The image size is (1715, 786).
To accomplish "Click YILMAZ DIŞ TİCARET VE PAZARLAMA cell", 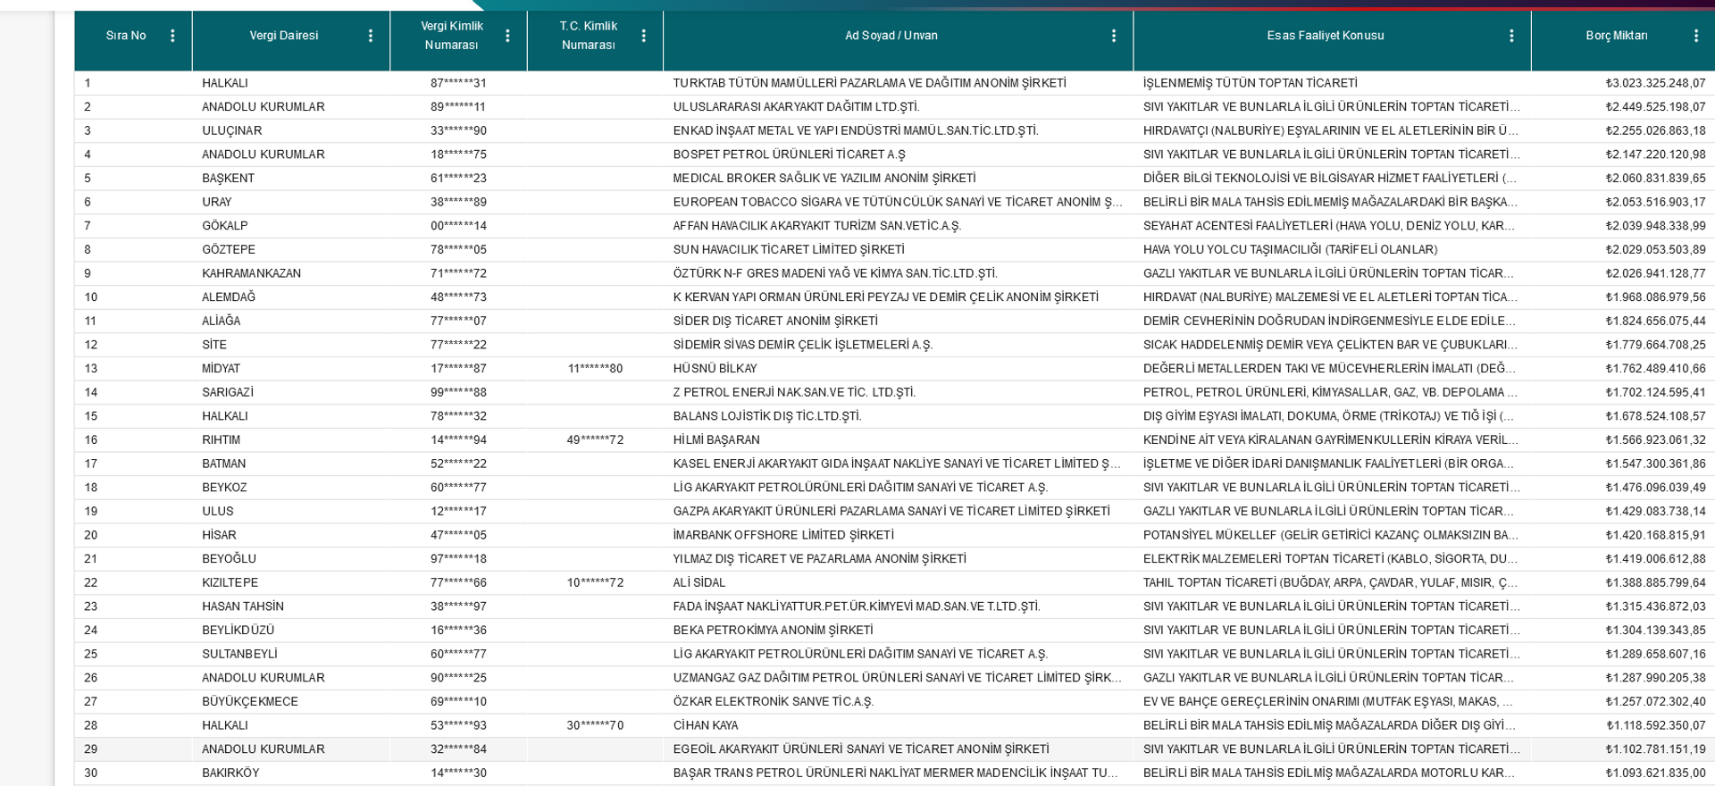I will point(898,559).
